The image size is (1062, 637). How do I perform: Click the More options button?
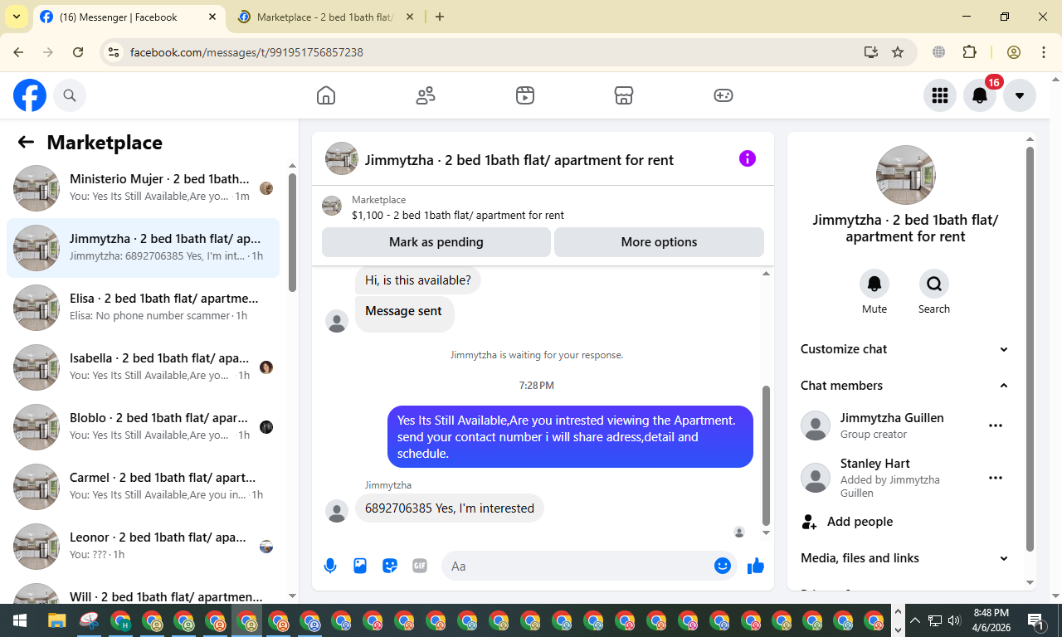pos(659,242)
